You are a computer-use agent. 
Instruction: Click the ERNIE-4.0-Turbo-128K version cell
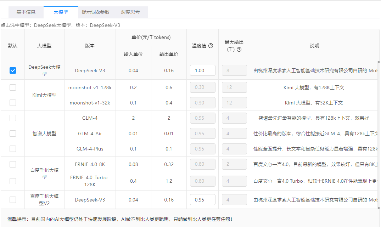[90, 181]
